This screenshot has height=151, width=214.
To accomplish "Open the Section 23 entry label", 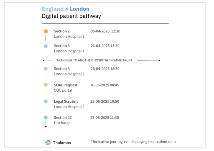I will tap(63, 118).
